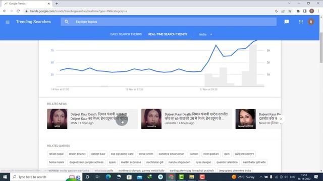Select the quentin tarantino query chip
The image size is (323, 181).
click(227, 162)
